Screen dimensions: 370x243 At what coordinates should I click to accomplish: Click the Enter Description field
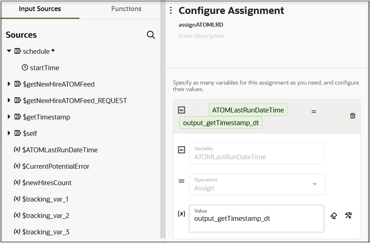202,36
